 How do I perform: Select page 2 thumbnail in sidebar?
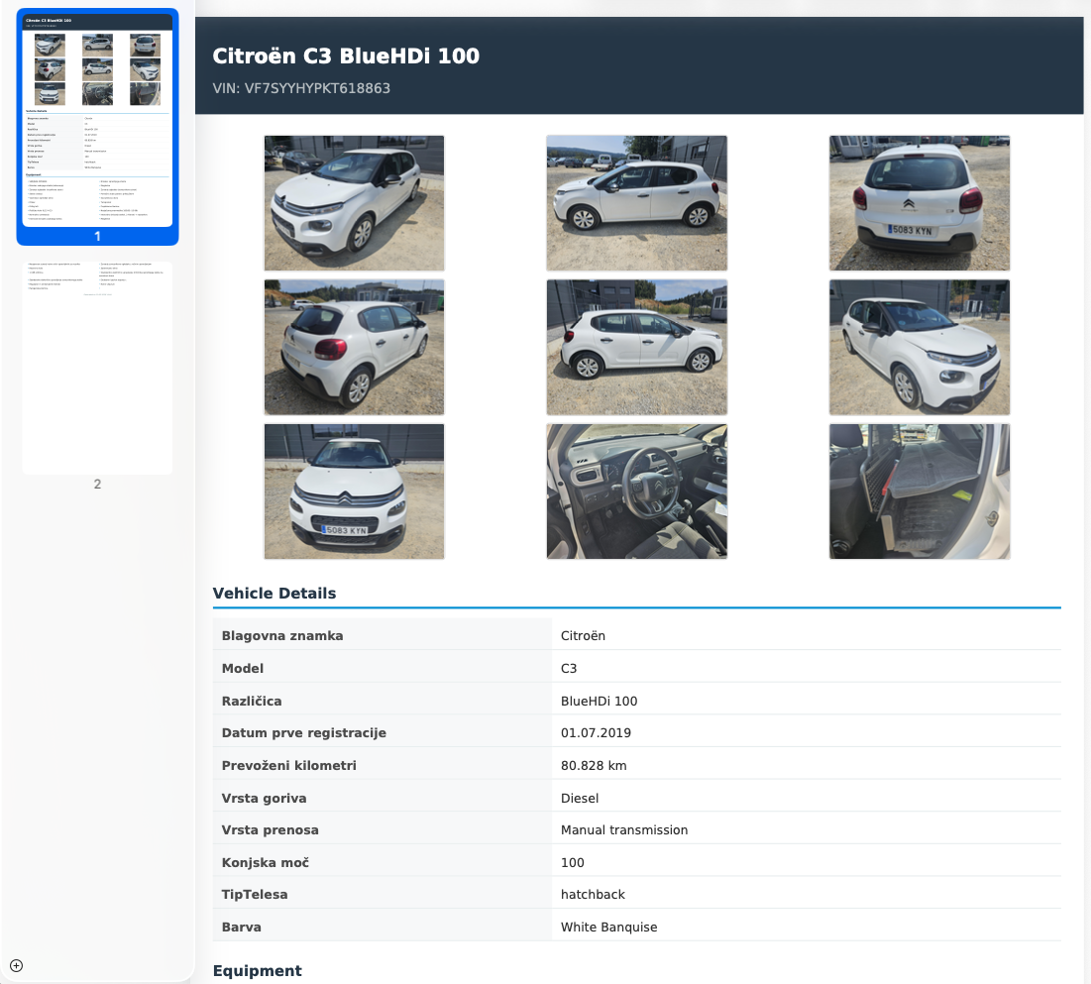[97, 368]
